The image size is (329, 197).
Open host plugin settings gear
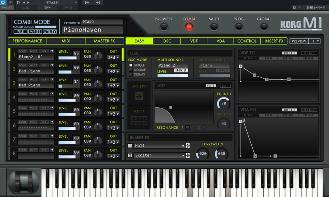pyautogui.click(x=294, y=7)
